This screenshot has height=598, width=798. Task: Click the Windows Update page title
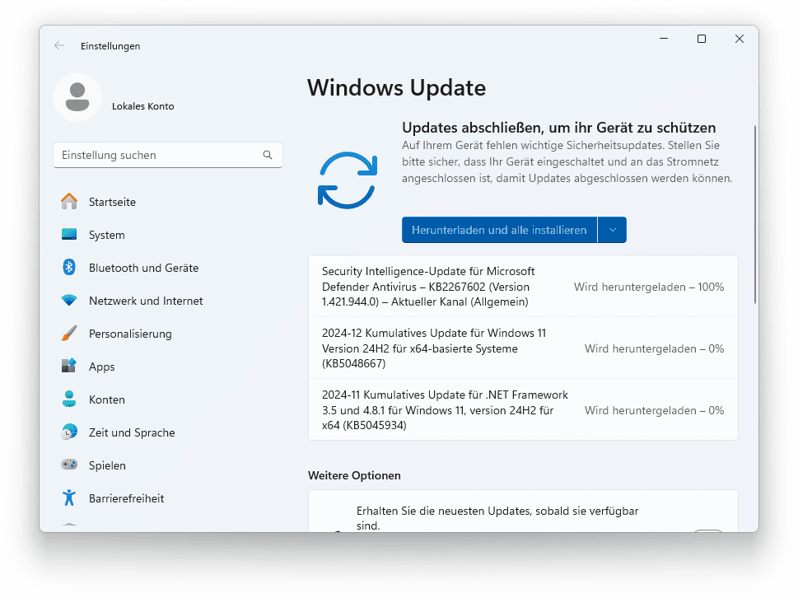coord(396,87)
